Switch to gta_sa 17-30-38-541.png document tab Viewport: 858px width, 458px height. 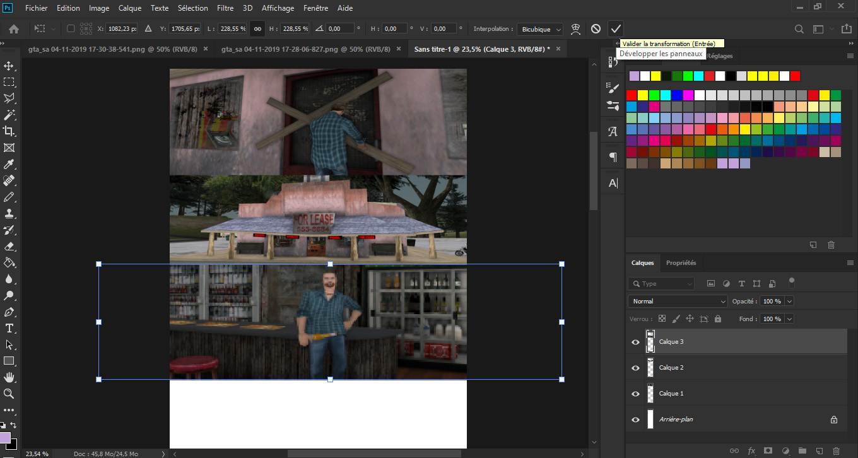pyautogui.click(x=114, y=49)
